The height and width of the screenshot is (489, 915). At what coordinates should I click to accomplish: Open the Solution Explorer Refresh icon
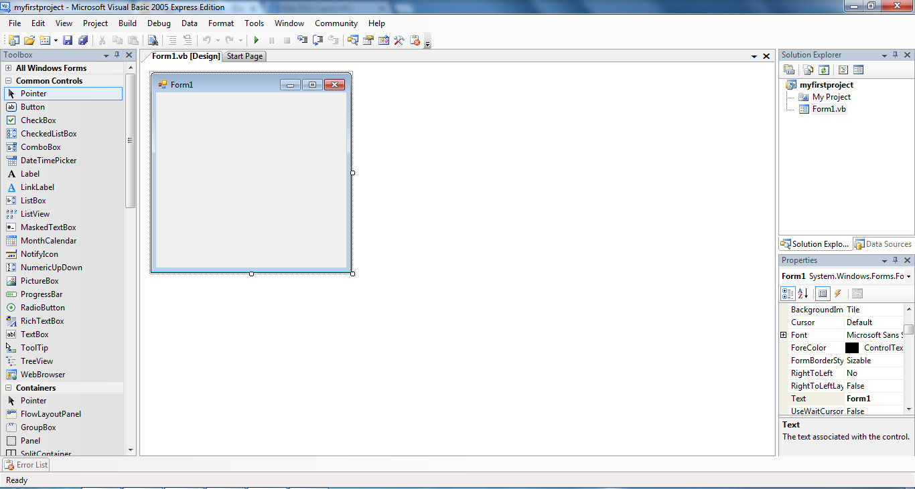(x=823, y=69)
